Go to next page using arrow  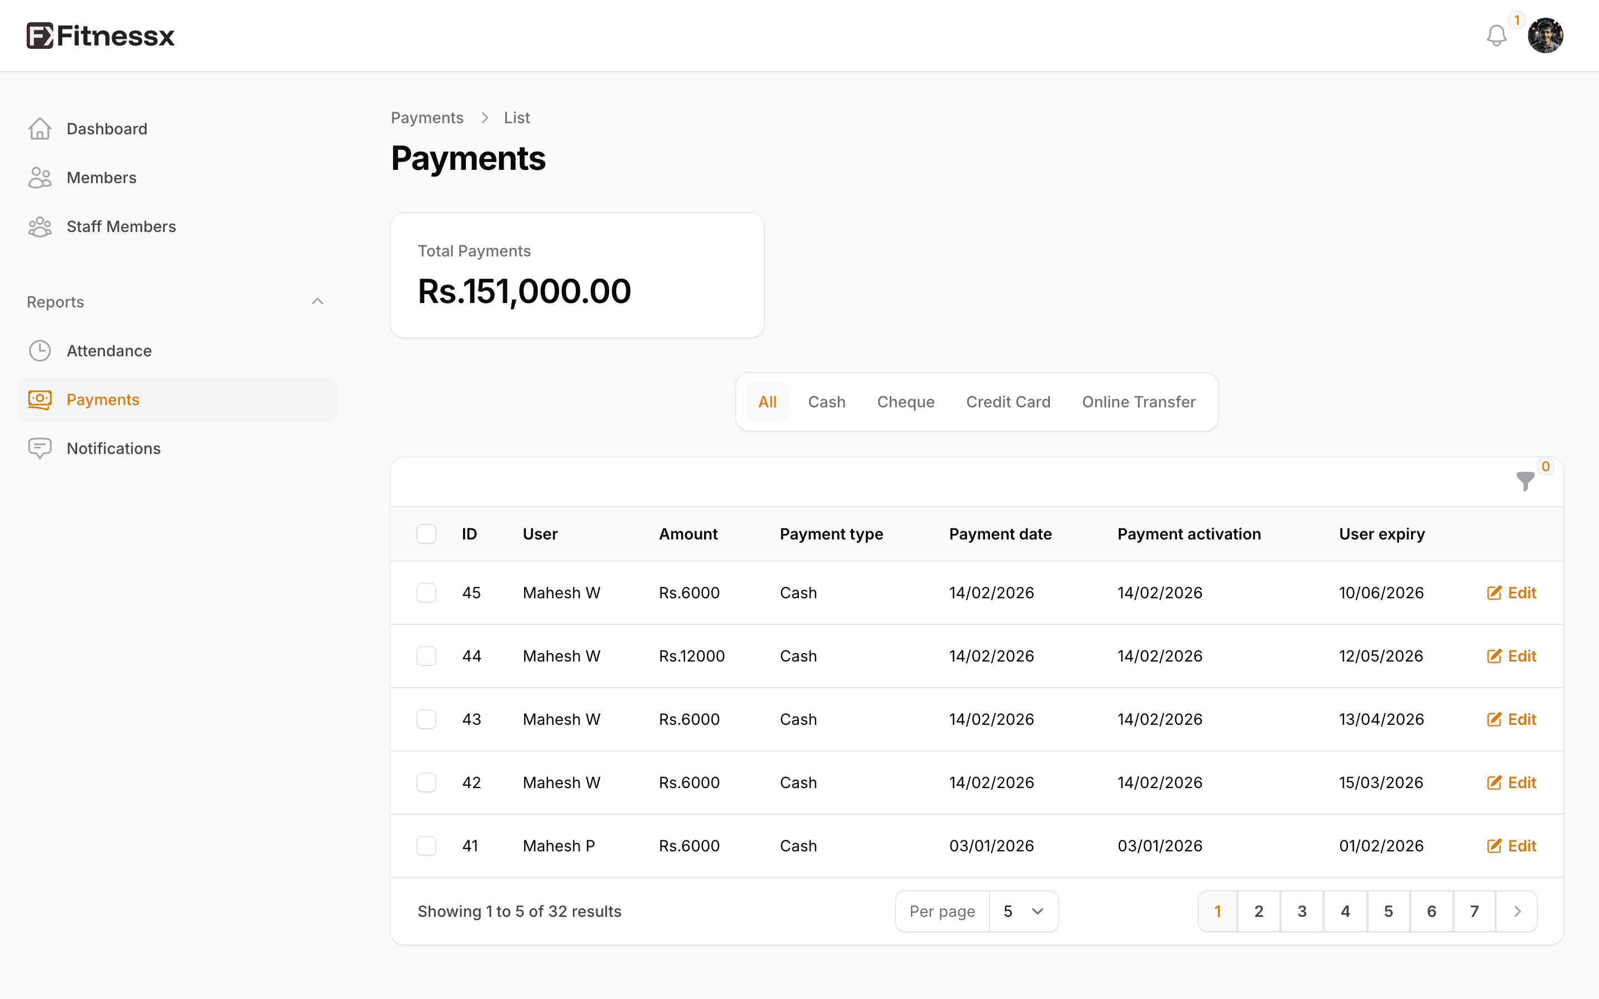pos(1517,911)
